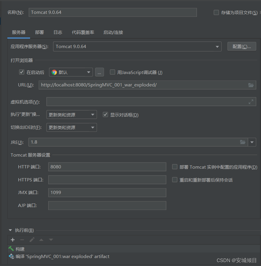Enable 用JavaScript调试器 checkbox
This screenshot has height=266, width=261.
pyautogui.click(x=113, y=72)
